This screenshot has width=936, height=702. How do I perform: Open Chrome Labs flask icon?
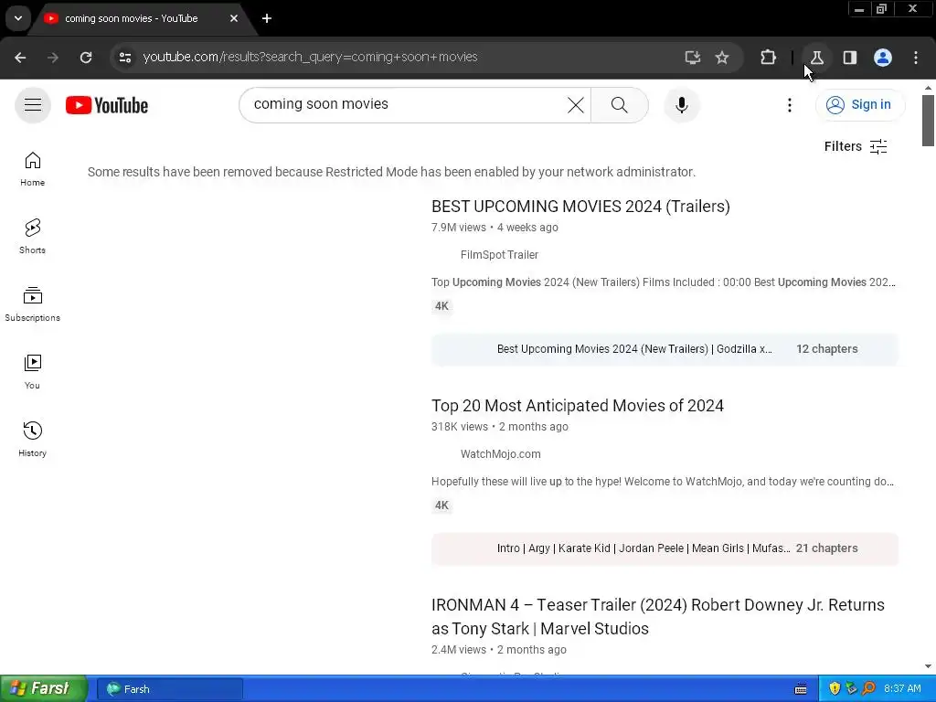click(x=816, y=58)
